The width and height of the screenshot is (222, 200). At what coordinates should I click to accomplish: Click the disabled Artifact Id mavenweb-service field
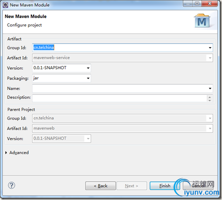[x=122, y=58]
